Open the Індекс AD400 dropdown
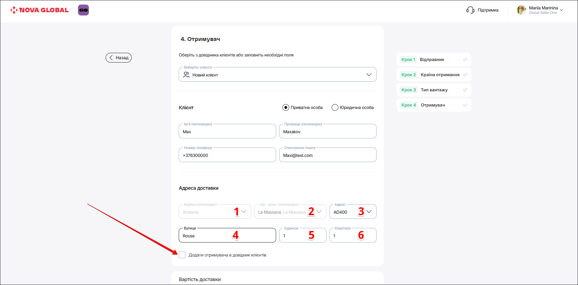This screenshot has height=285, width=578. click(369, 212)
